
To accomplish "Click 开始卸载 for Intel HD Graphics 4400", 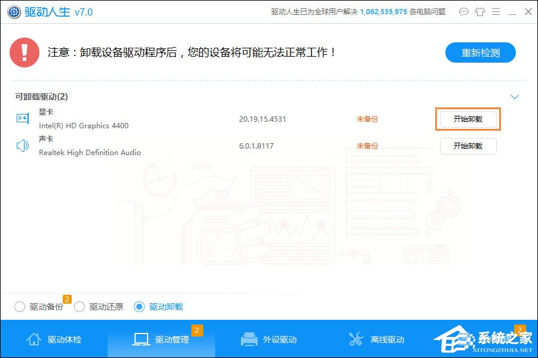I will point(468,119).
